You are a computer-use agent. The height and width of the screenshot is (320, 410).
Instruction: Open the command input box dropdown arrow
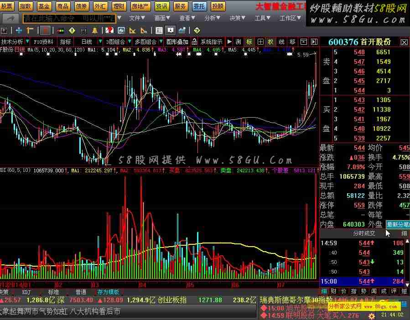pos(119,18)
